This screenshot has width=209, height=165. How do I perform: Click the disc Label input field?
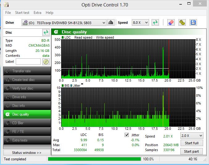(x=28, y=61)
